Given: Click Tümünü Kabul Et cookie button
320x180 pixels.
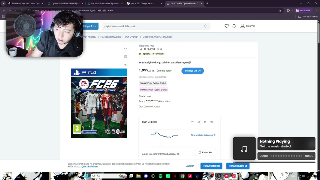Looking at the screenshot, I should coord(238,166).
